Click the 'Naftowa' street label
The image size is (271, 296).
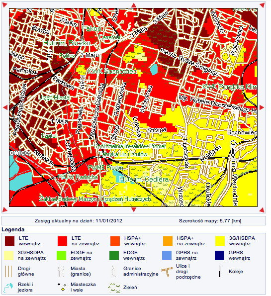tap(43, 157)
